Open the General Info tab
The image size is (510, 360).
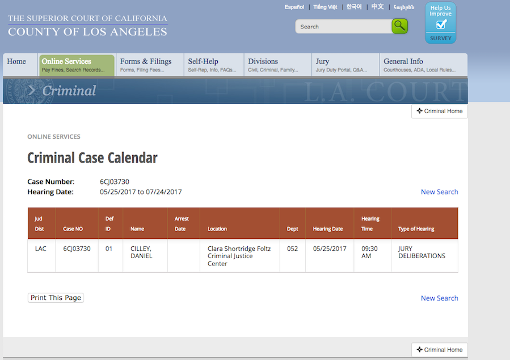423,65
